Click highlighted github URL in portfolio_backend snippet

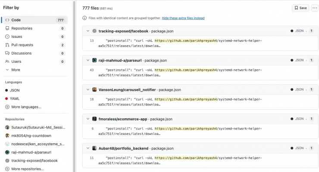186,158
